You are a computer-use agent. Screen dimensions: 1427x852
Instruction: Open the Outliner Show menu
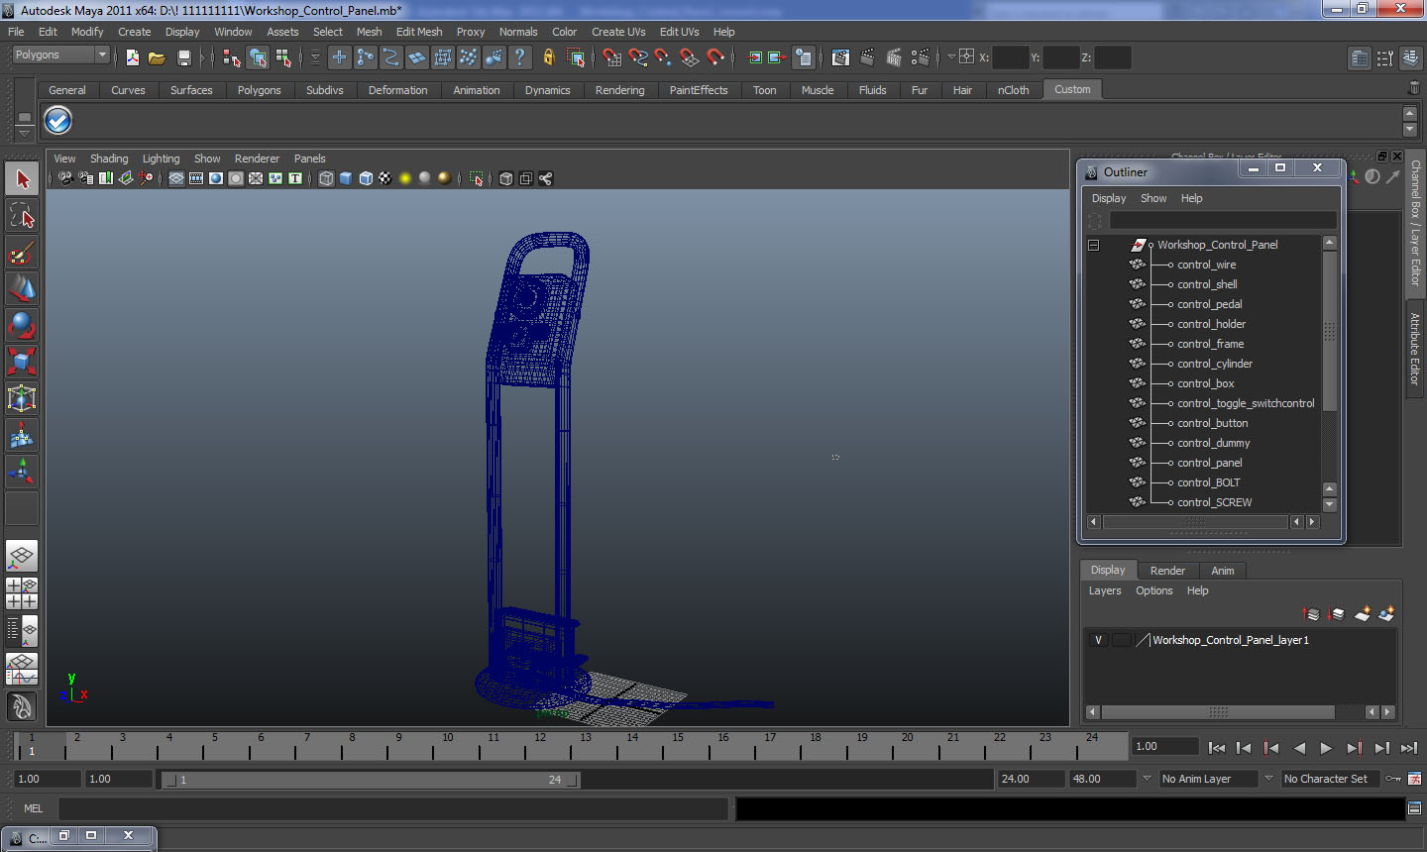pos(1153,198)
